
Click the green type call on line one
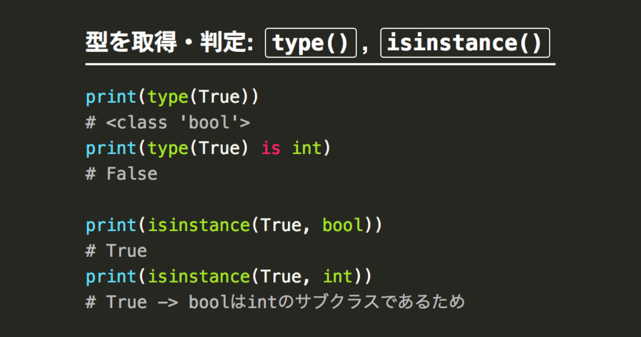pos(168,98)
